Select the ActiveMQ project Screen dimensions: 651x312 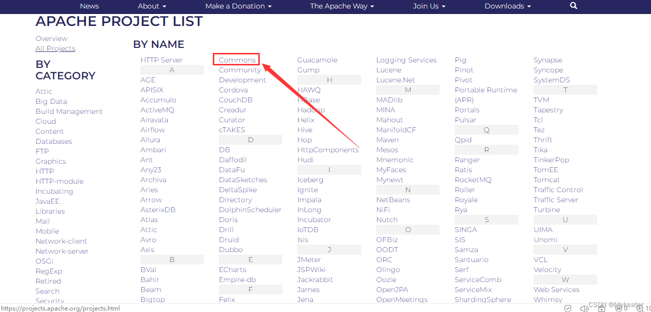coord(157,110)
